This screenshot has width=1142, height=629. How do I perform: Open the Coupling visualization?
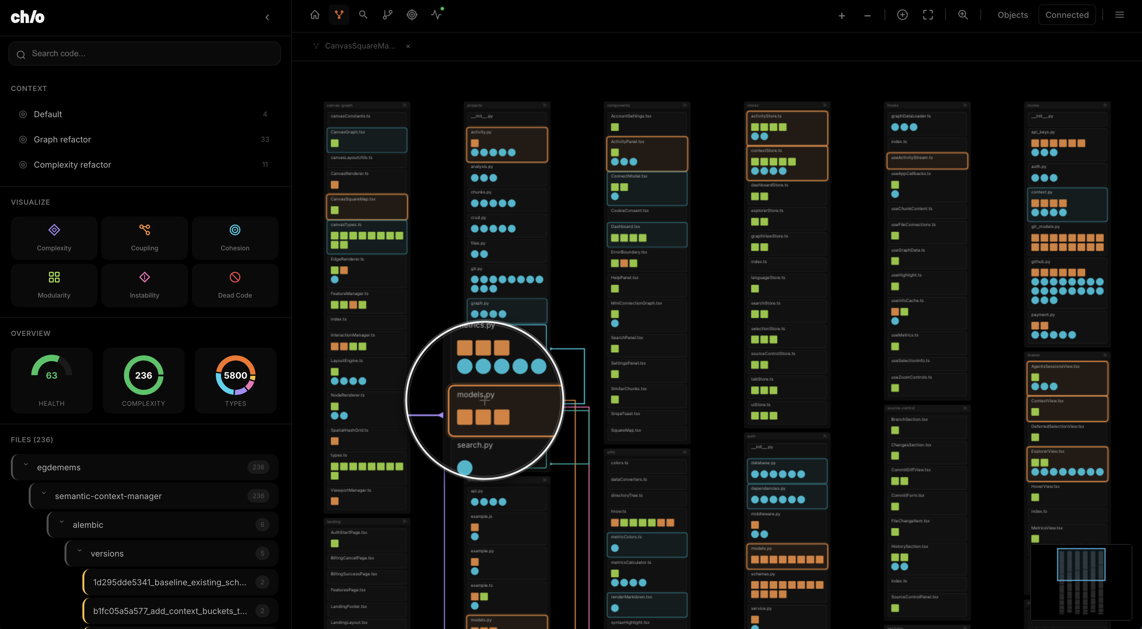(145, 238)
